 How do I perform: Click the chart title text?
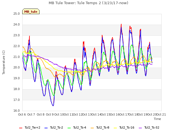[88, 3]
